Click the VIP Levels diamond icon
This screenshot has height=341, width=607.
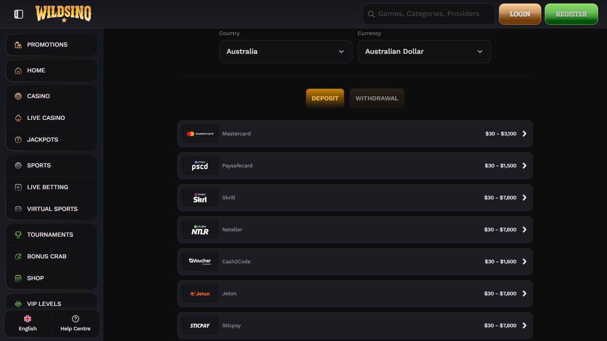point(18,304)
